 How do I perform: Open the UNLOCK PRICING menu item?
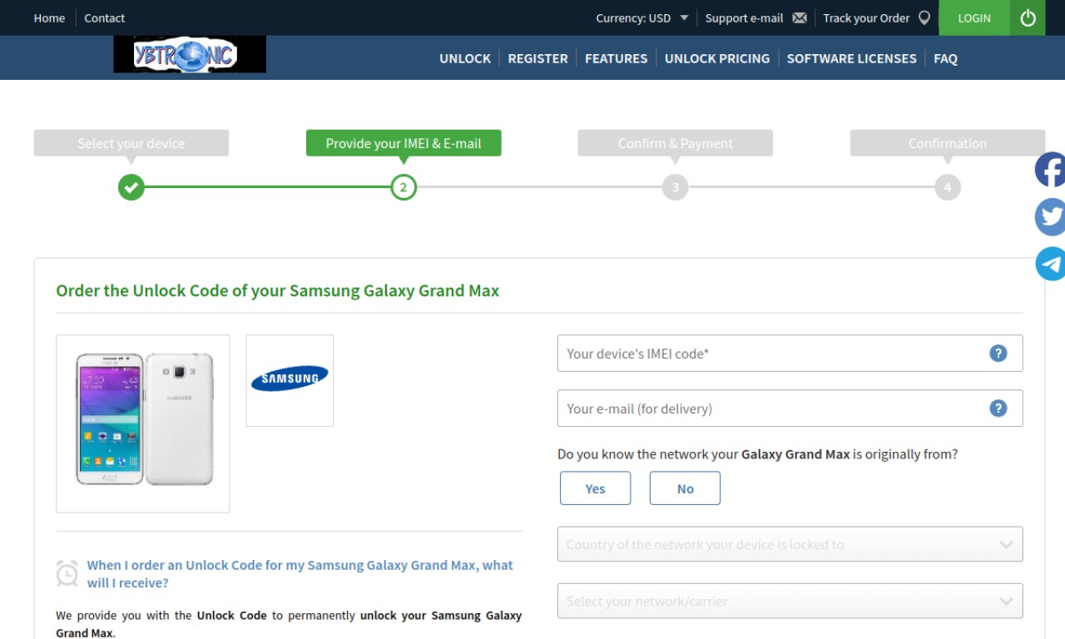(x=717, y=58)
